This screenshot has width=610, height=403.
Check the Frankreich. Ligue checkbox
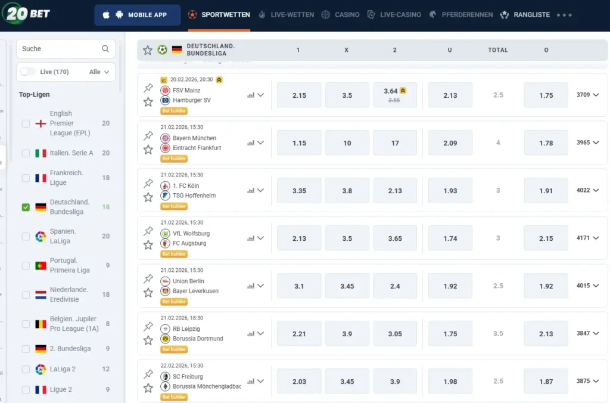[x=26, y=178]
